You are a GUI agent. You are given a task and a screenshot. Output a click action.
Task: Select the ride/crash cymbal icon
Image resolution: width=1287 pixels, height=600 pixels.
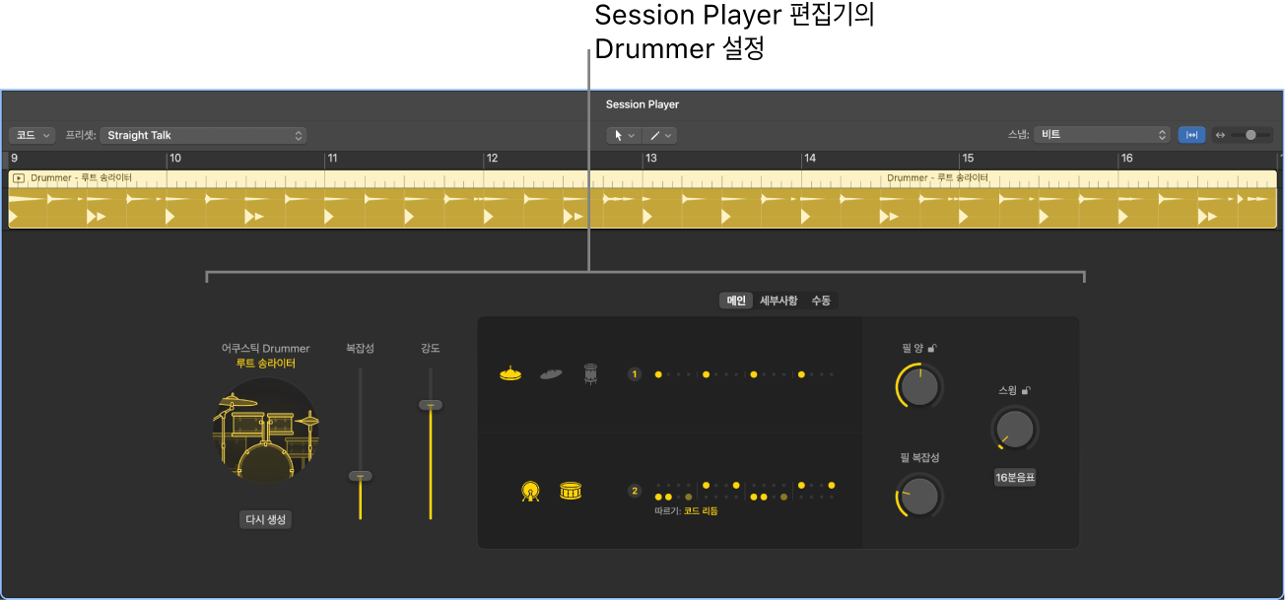coord(551,373)
